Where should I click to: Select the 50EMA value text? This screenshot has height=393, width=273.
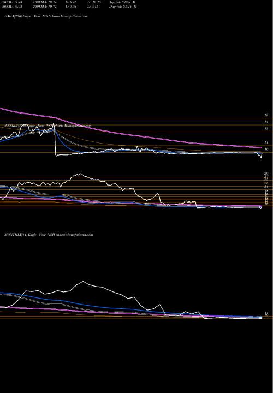tap(13, 7)
